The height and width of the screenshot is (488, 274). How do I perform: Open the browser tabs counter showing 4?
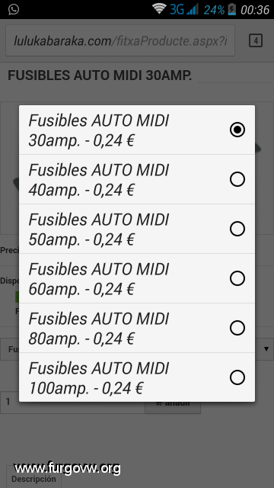point(256,40)
